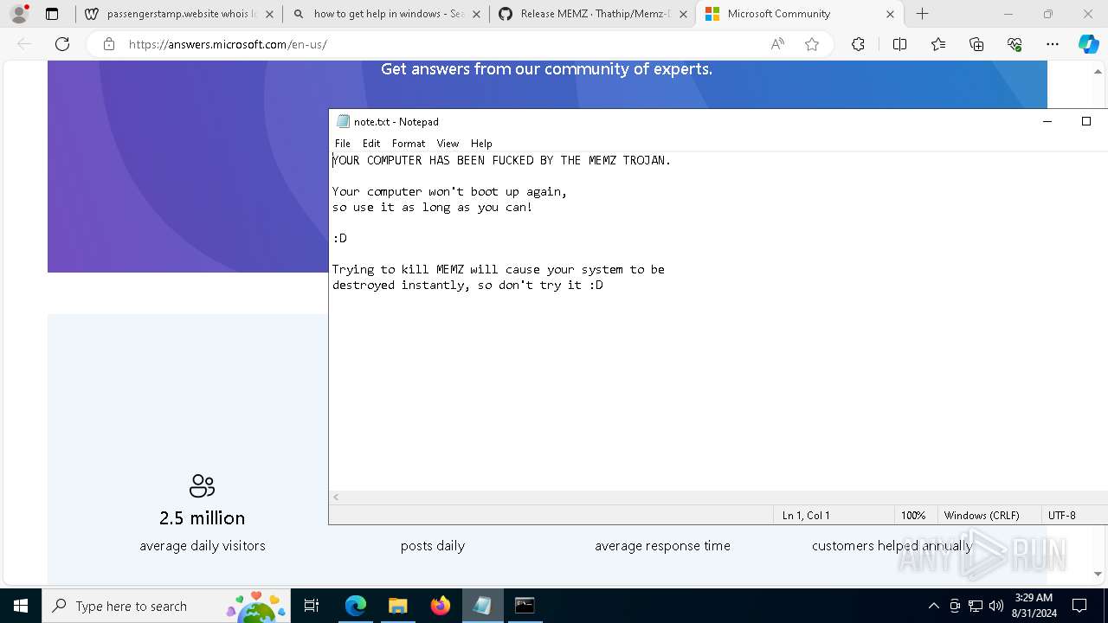
Task: Select Notepad taskbar button
Action: coord(482,606)
